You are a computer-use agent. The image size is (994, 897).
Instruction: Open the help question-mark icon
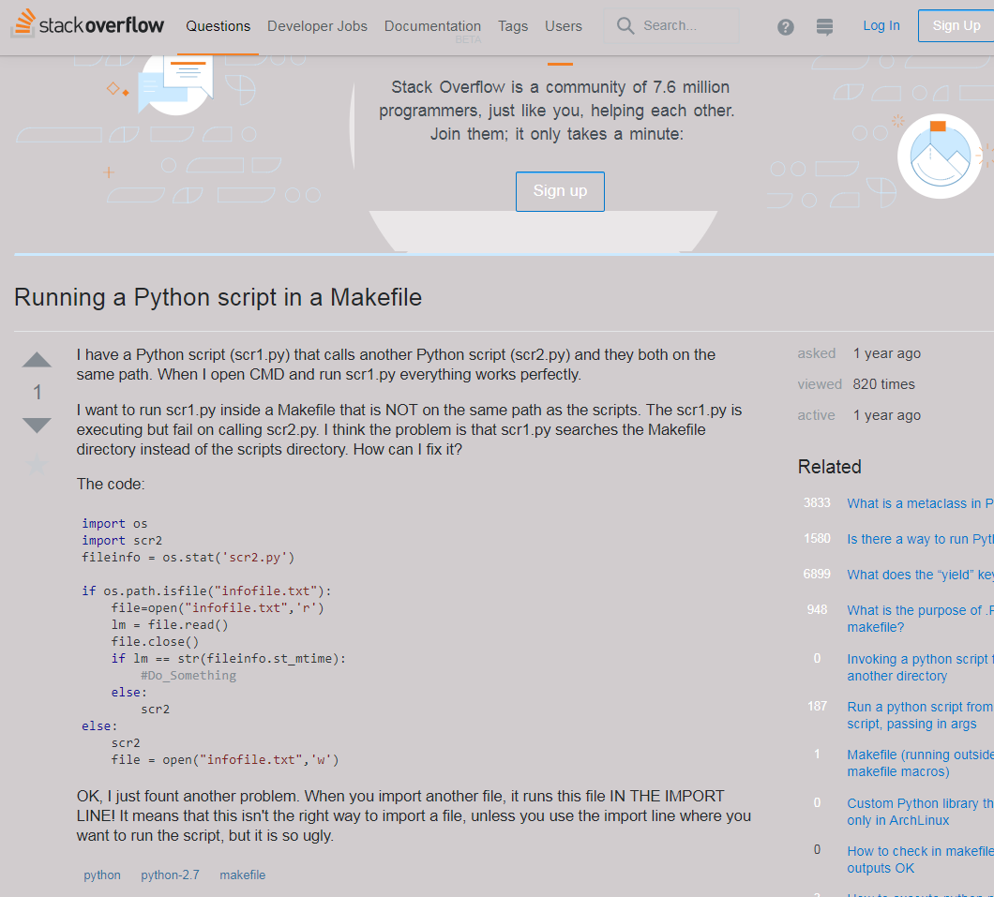[786, 26]
